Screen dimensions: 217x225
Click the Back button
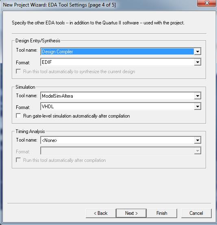pyautogui.click(x=101, y=213)
